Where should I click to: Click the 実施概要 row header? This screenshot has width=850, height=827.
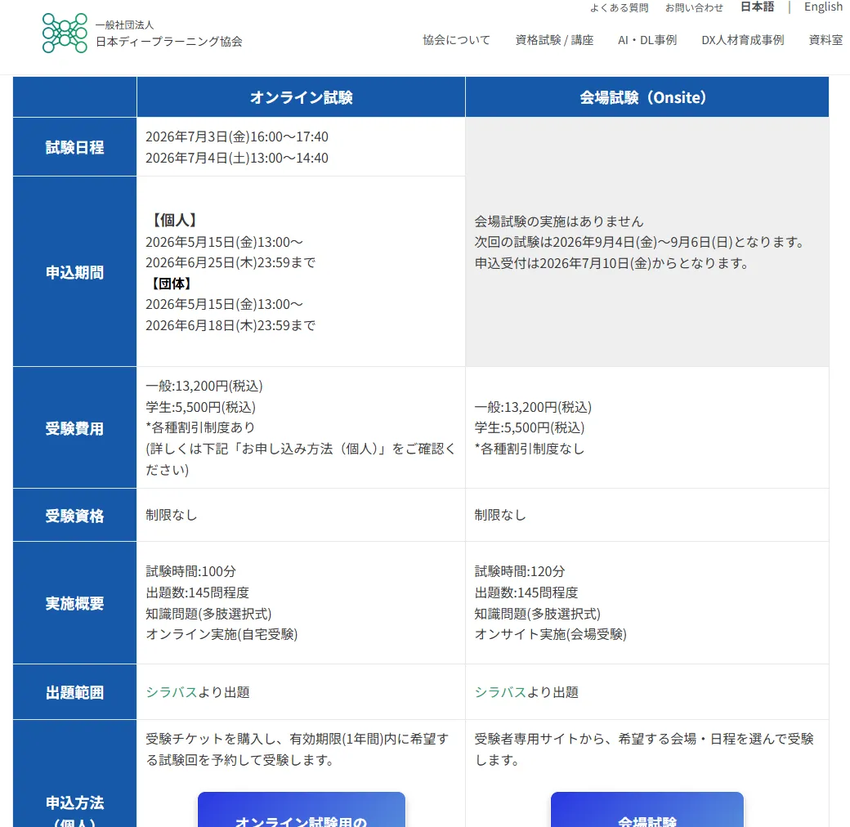click(x=75, y=603)
